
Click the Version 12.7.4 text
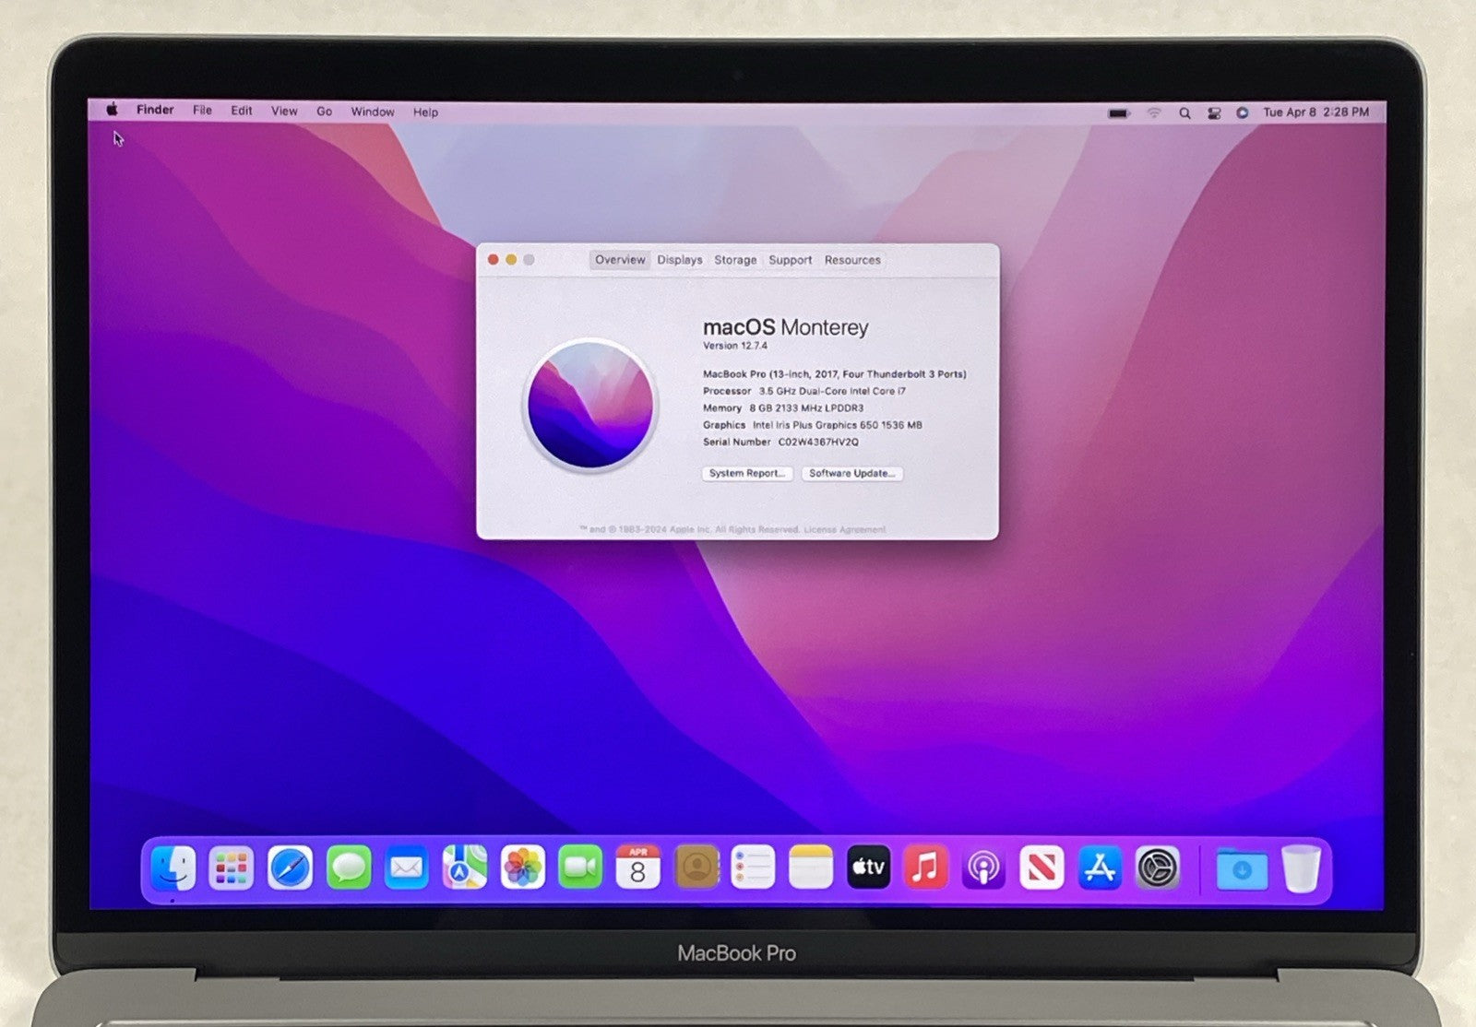[735, 346]
